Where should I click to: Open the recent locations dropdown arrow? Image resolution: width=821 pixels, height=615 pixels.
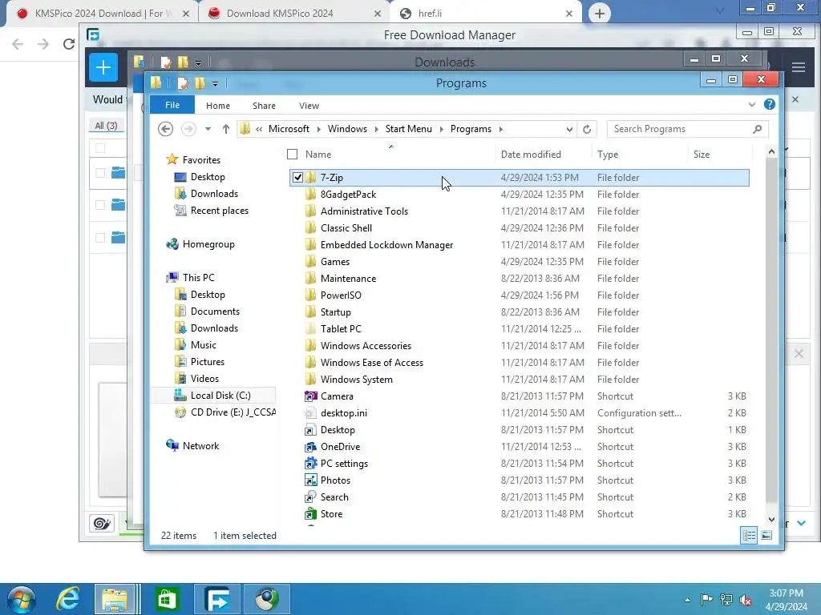(x=208, y=129)
